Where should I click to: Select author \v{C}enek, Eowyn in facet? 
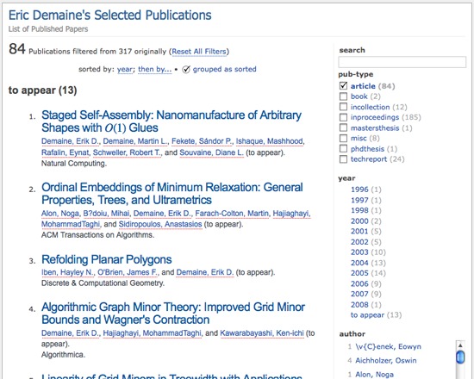coord(388,346)
